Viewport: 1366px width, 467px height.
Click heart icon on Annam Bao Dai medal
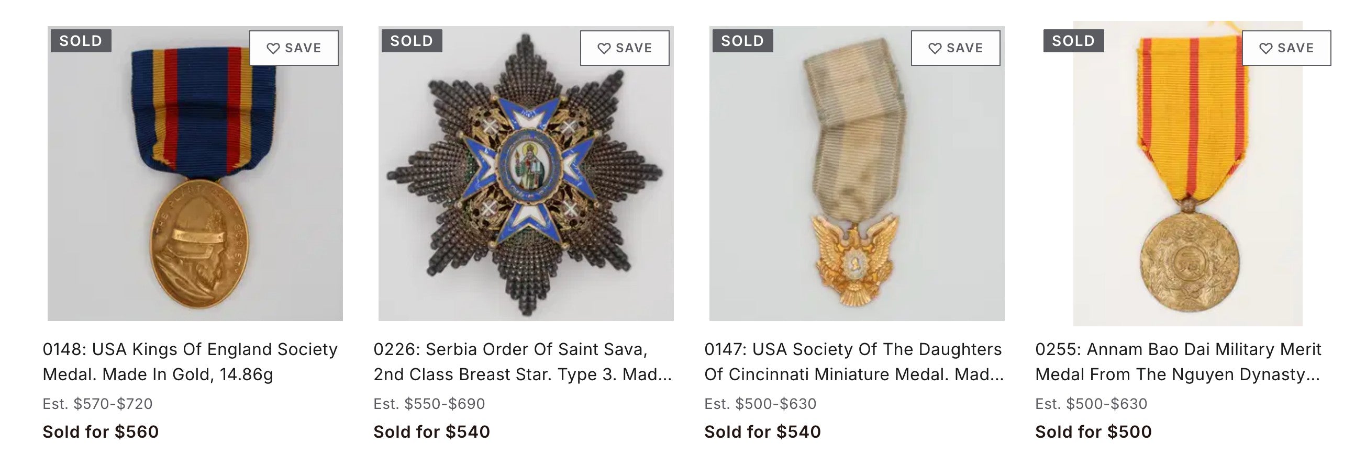[x=1266, y=48]
